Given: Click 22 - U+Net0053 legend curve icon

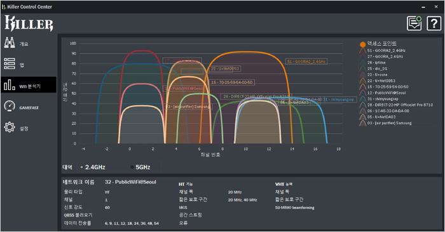Looking at the screenshot, I should tap(362, 81).
